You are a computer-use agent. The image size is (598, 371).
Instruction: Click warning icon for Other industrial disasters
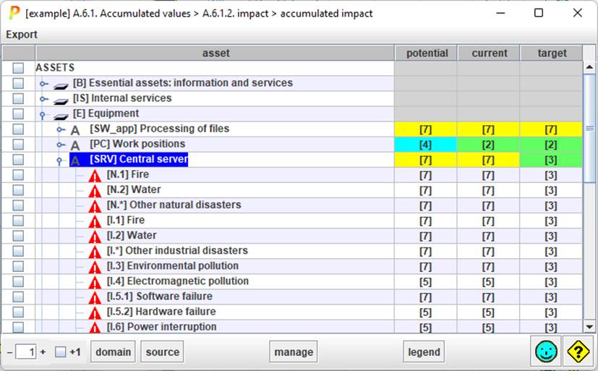95,252
